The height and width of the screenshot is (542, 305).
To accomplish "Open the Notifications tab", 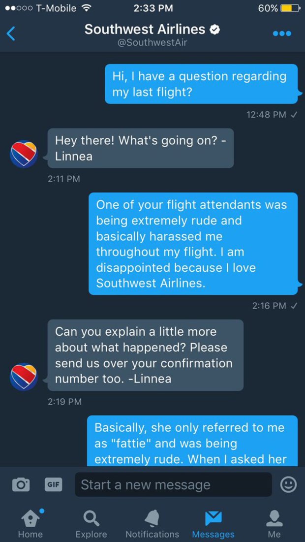I will pos(152,523).
